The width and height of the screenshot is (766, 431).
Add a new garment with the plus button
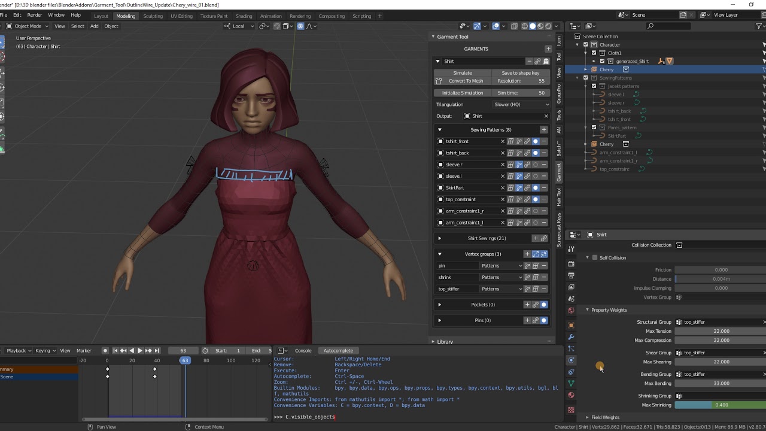tap(548, 48)
